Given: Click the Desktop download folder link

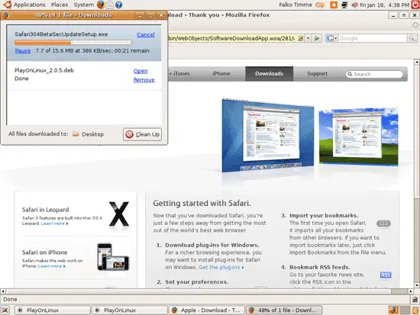Looking at the screenshot, I should (x=92, y=134).
